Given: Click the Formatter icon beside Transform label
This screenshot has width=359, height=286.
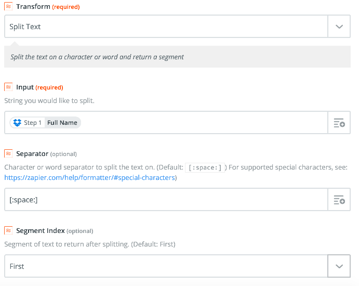Looking at the screenshot, I should click(8, 6).
